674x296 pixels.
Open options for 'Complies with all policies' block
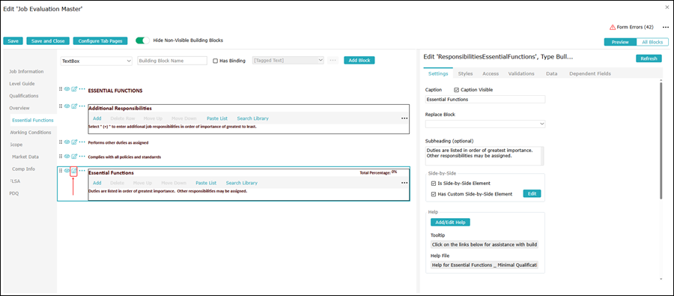tap(82, 157)
